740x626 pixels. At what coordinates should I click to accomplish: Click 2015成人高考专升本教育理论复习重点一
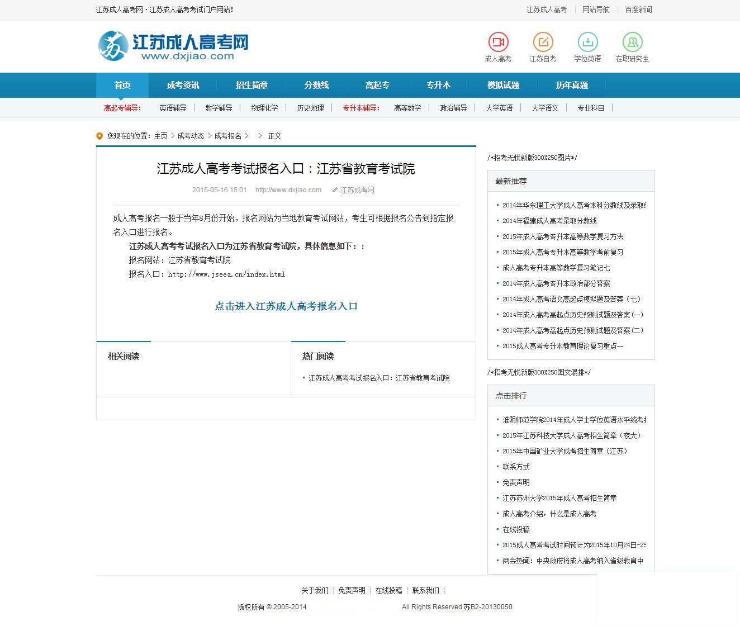tap(563, 346)
